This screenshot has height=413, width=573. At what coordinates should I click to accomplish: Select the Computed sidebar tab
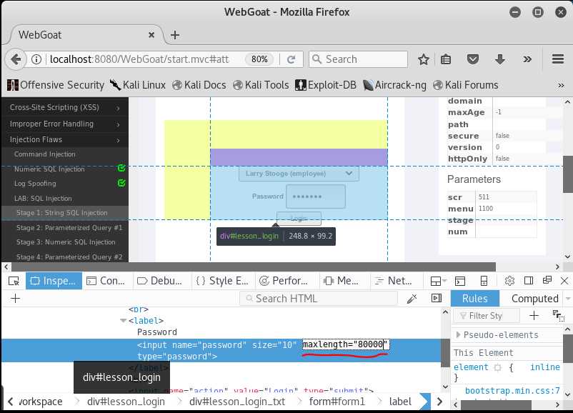[534, 299]
